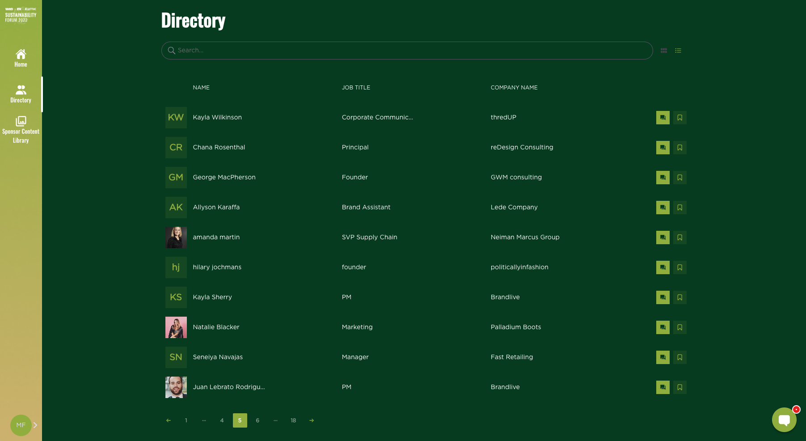Screen dimensions: 806x441
Task: Go to Home in sidebar
Action: pos(21,58)
